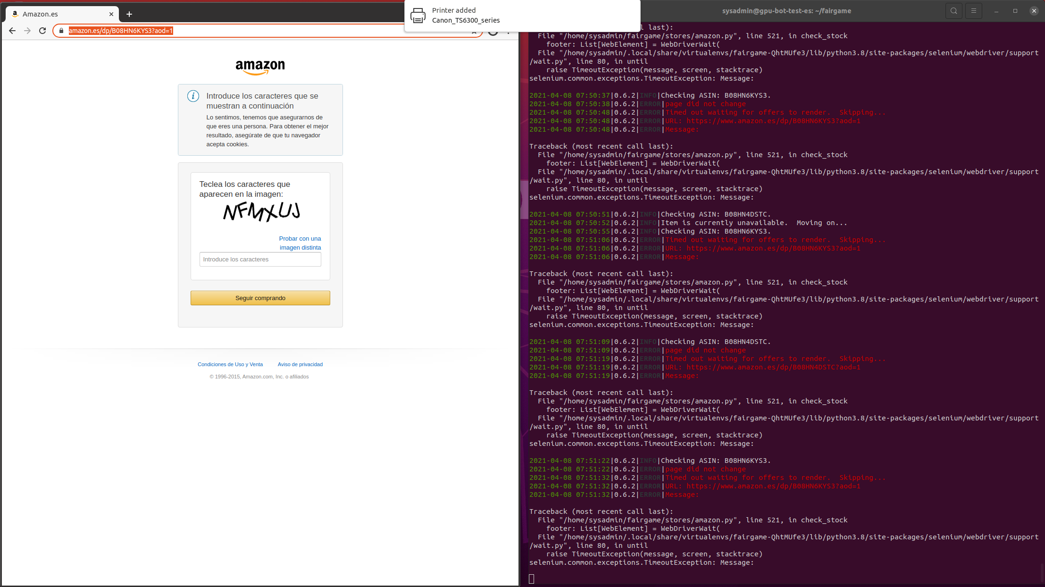Image resolution: width=1045 pixels, height=587 pixels.
Task: Open the terminal hamburger menu
Action: coord(974,10)
